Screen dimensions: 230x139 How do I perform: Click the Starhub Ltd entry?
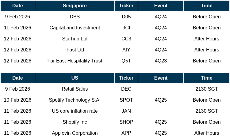pos(75,39)
